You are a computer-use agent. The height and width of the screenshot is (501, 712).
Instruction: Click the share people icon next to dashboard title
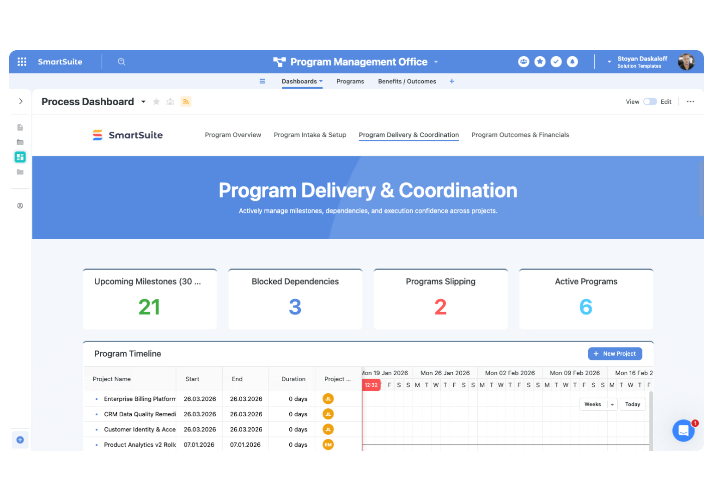point(170,102)
